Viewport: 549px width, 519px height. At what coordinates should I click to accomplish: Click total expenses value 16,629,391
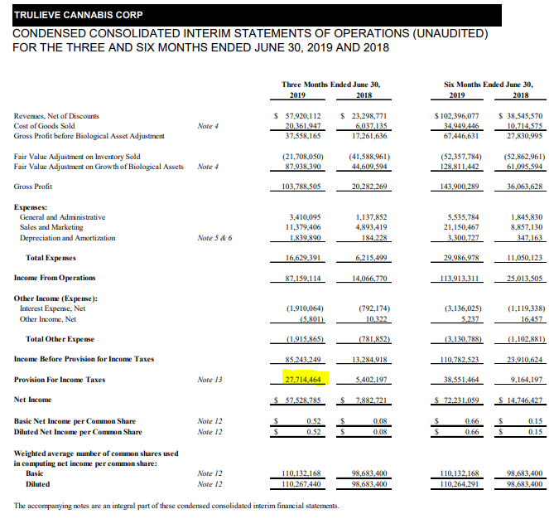coord(303,258)
